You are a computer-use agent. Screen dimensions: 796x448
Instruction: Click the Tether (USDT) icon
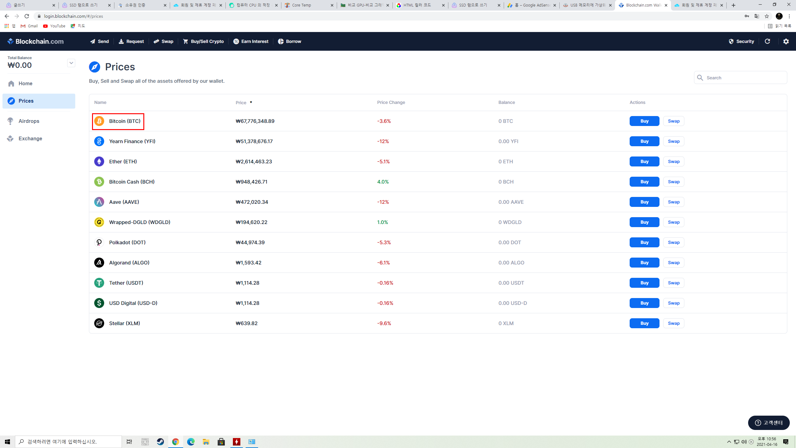(x=99, y=283)
